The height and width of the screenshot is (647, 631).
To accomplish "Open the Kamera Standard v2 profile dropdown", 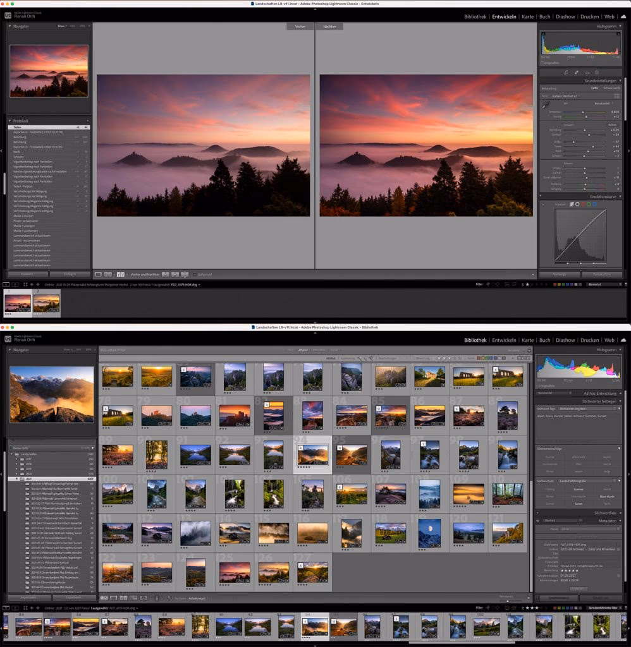I will (x=565, y=95).
